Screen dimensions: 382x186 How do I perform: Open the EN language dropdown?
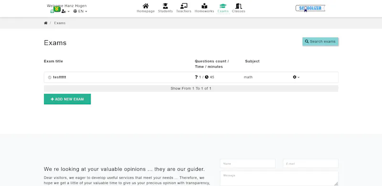[x=80, y=11]
